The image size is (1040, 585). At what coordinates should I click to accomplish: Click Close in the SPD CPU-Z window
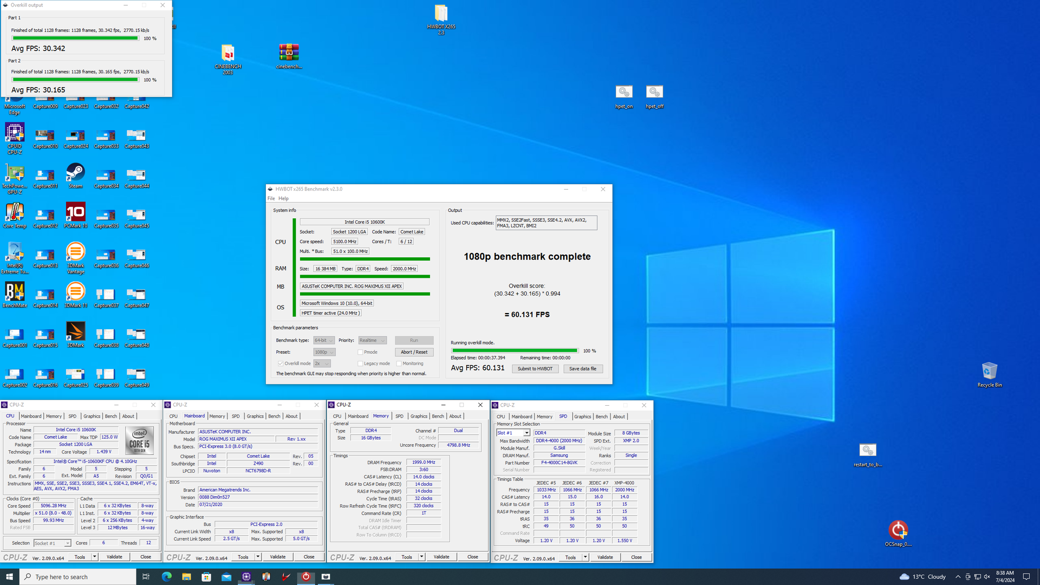(x=636, y=557)
